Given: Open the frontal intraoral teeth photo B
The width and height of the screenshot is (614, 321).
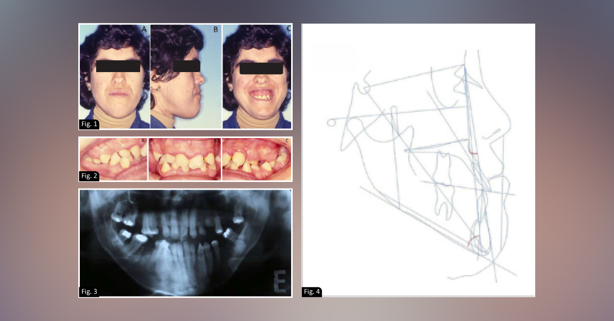Looking at the screenshot, I should click(185, 159).
